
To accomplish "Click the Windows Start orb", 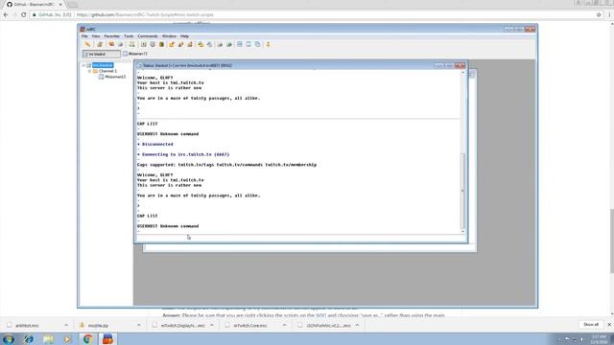I will tap(9, 339).
